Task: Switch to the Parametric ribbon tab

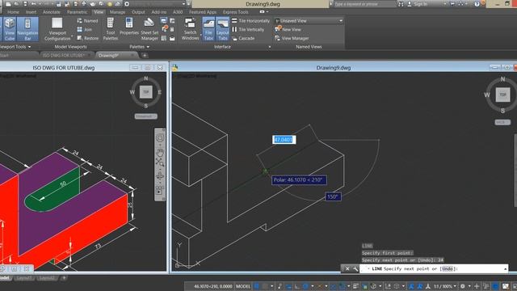Action: tap(78, 12)
